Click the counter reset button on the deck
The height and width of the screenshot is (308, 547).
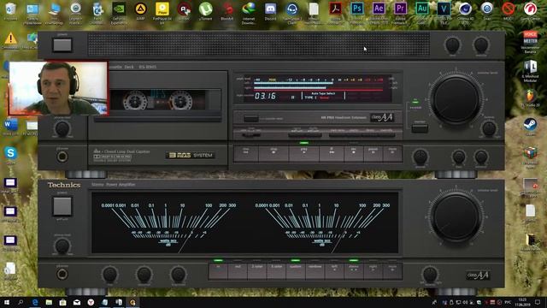pyautogui.click(x=250, y=118)
